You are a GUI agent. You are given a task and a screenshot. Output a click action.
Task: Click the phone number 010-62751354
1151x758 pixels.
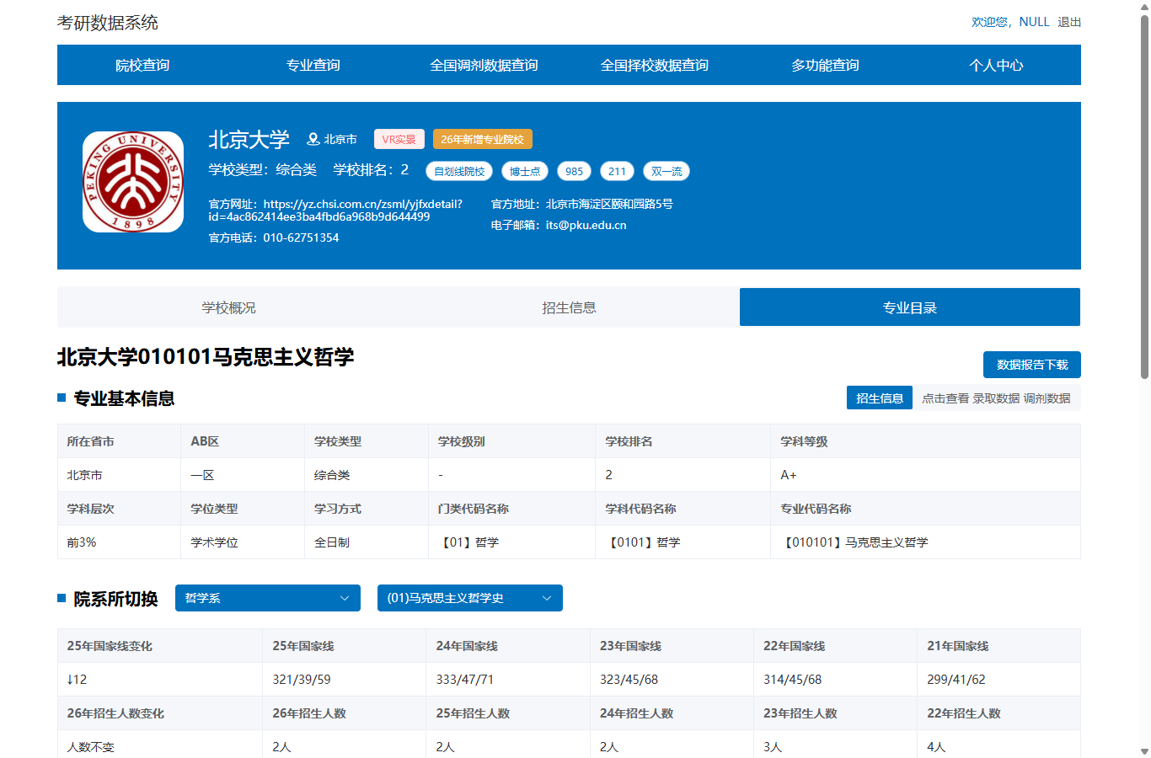[x=301, y=238]
